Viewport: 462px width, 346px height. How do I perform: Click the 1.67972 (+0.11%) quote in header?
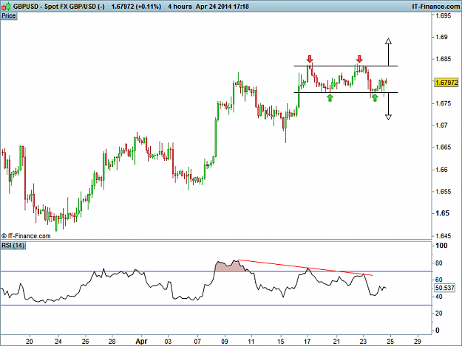(x=136, y=7)
